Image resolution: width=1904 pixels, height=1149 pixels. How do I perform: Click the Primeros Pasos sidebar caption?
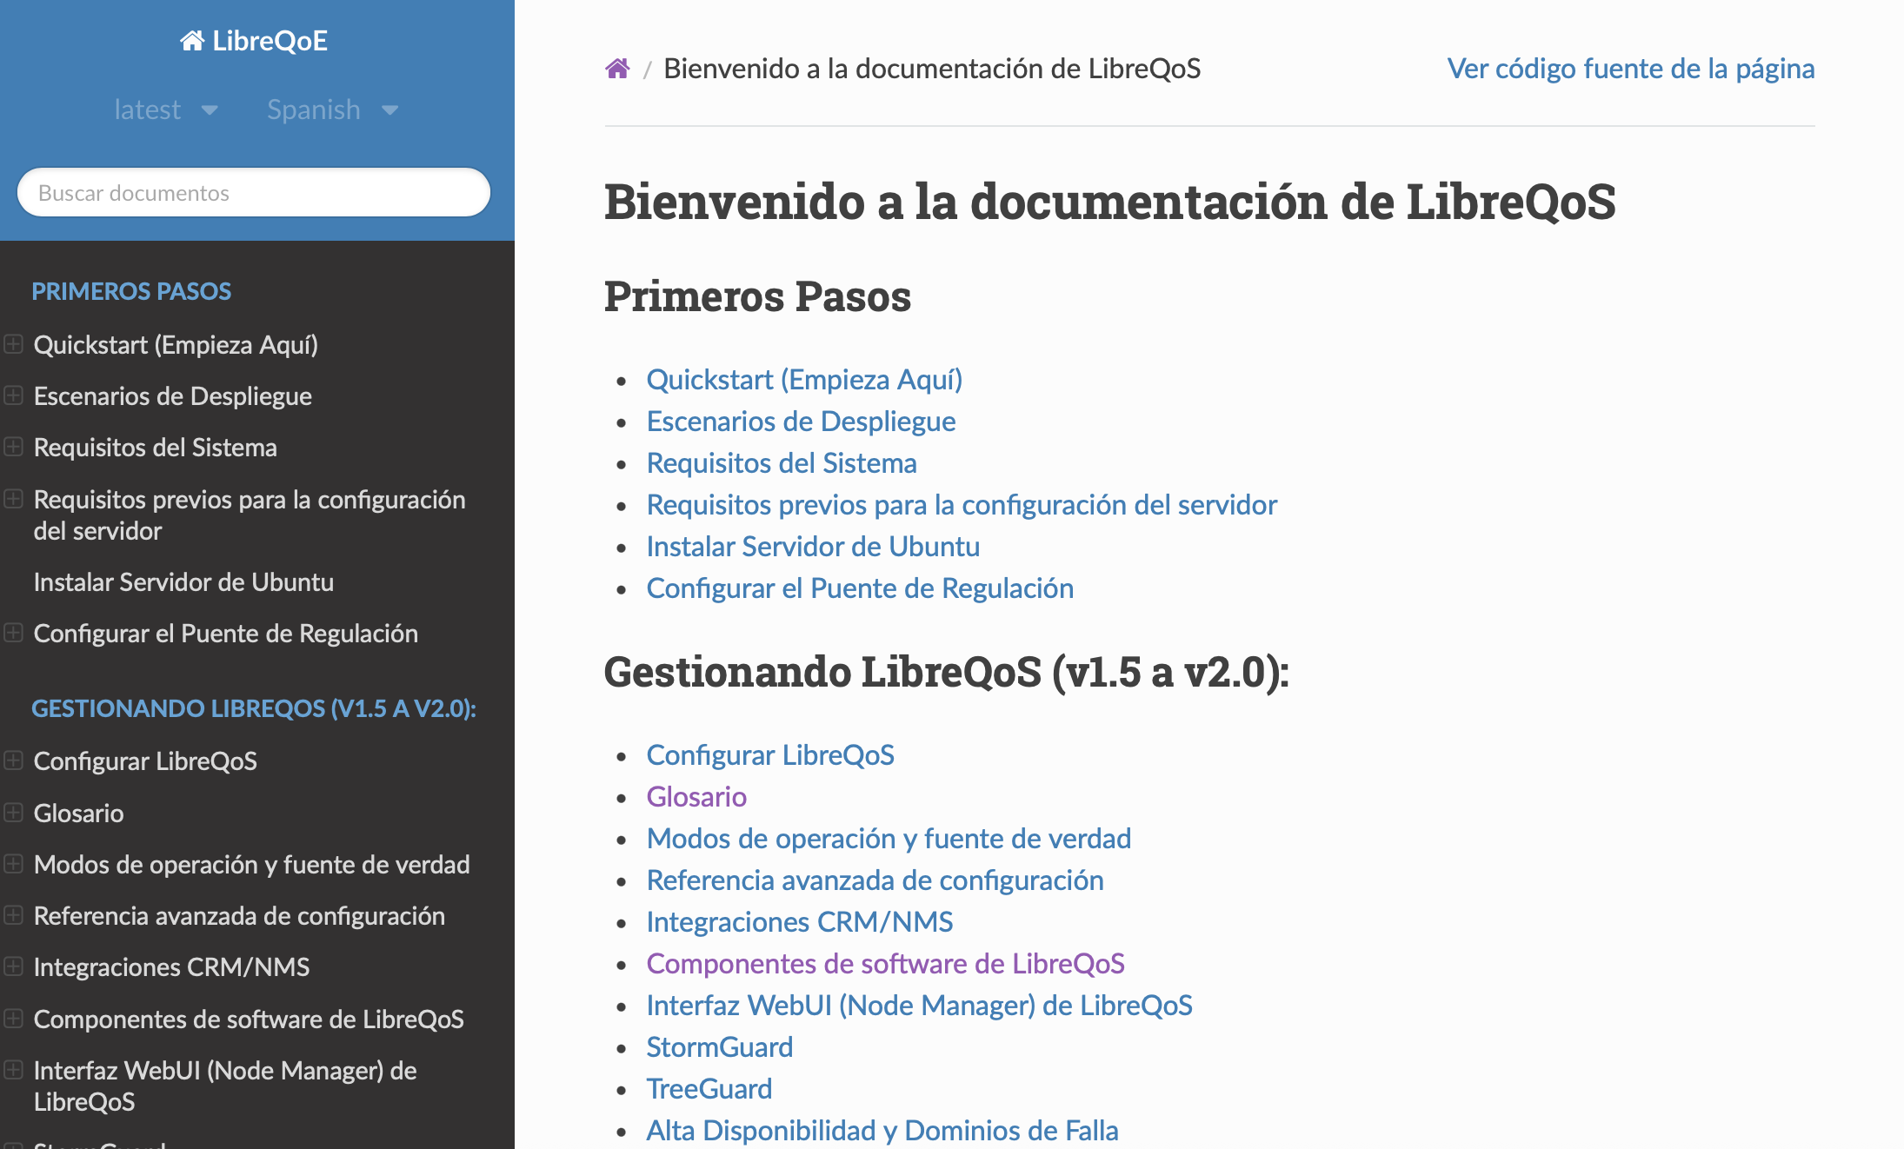[x=131, y=291]
